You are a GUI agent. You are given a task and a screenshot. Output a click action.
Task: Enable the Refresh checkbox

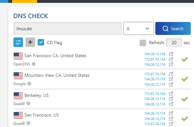pyautogui.click(x=143, y=43)
